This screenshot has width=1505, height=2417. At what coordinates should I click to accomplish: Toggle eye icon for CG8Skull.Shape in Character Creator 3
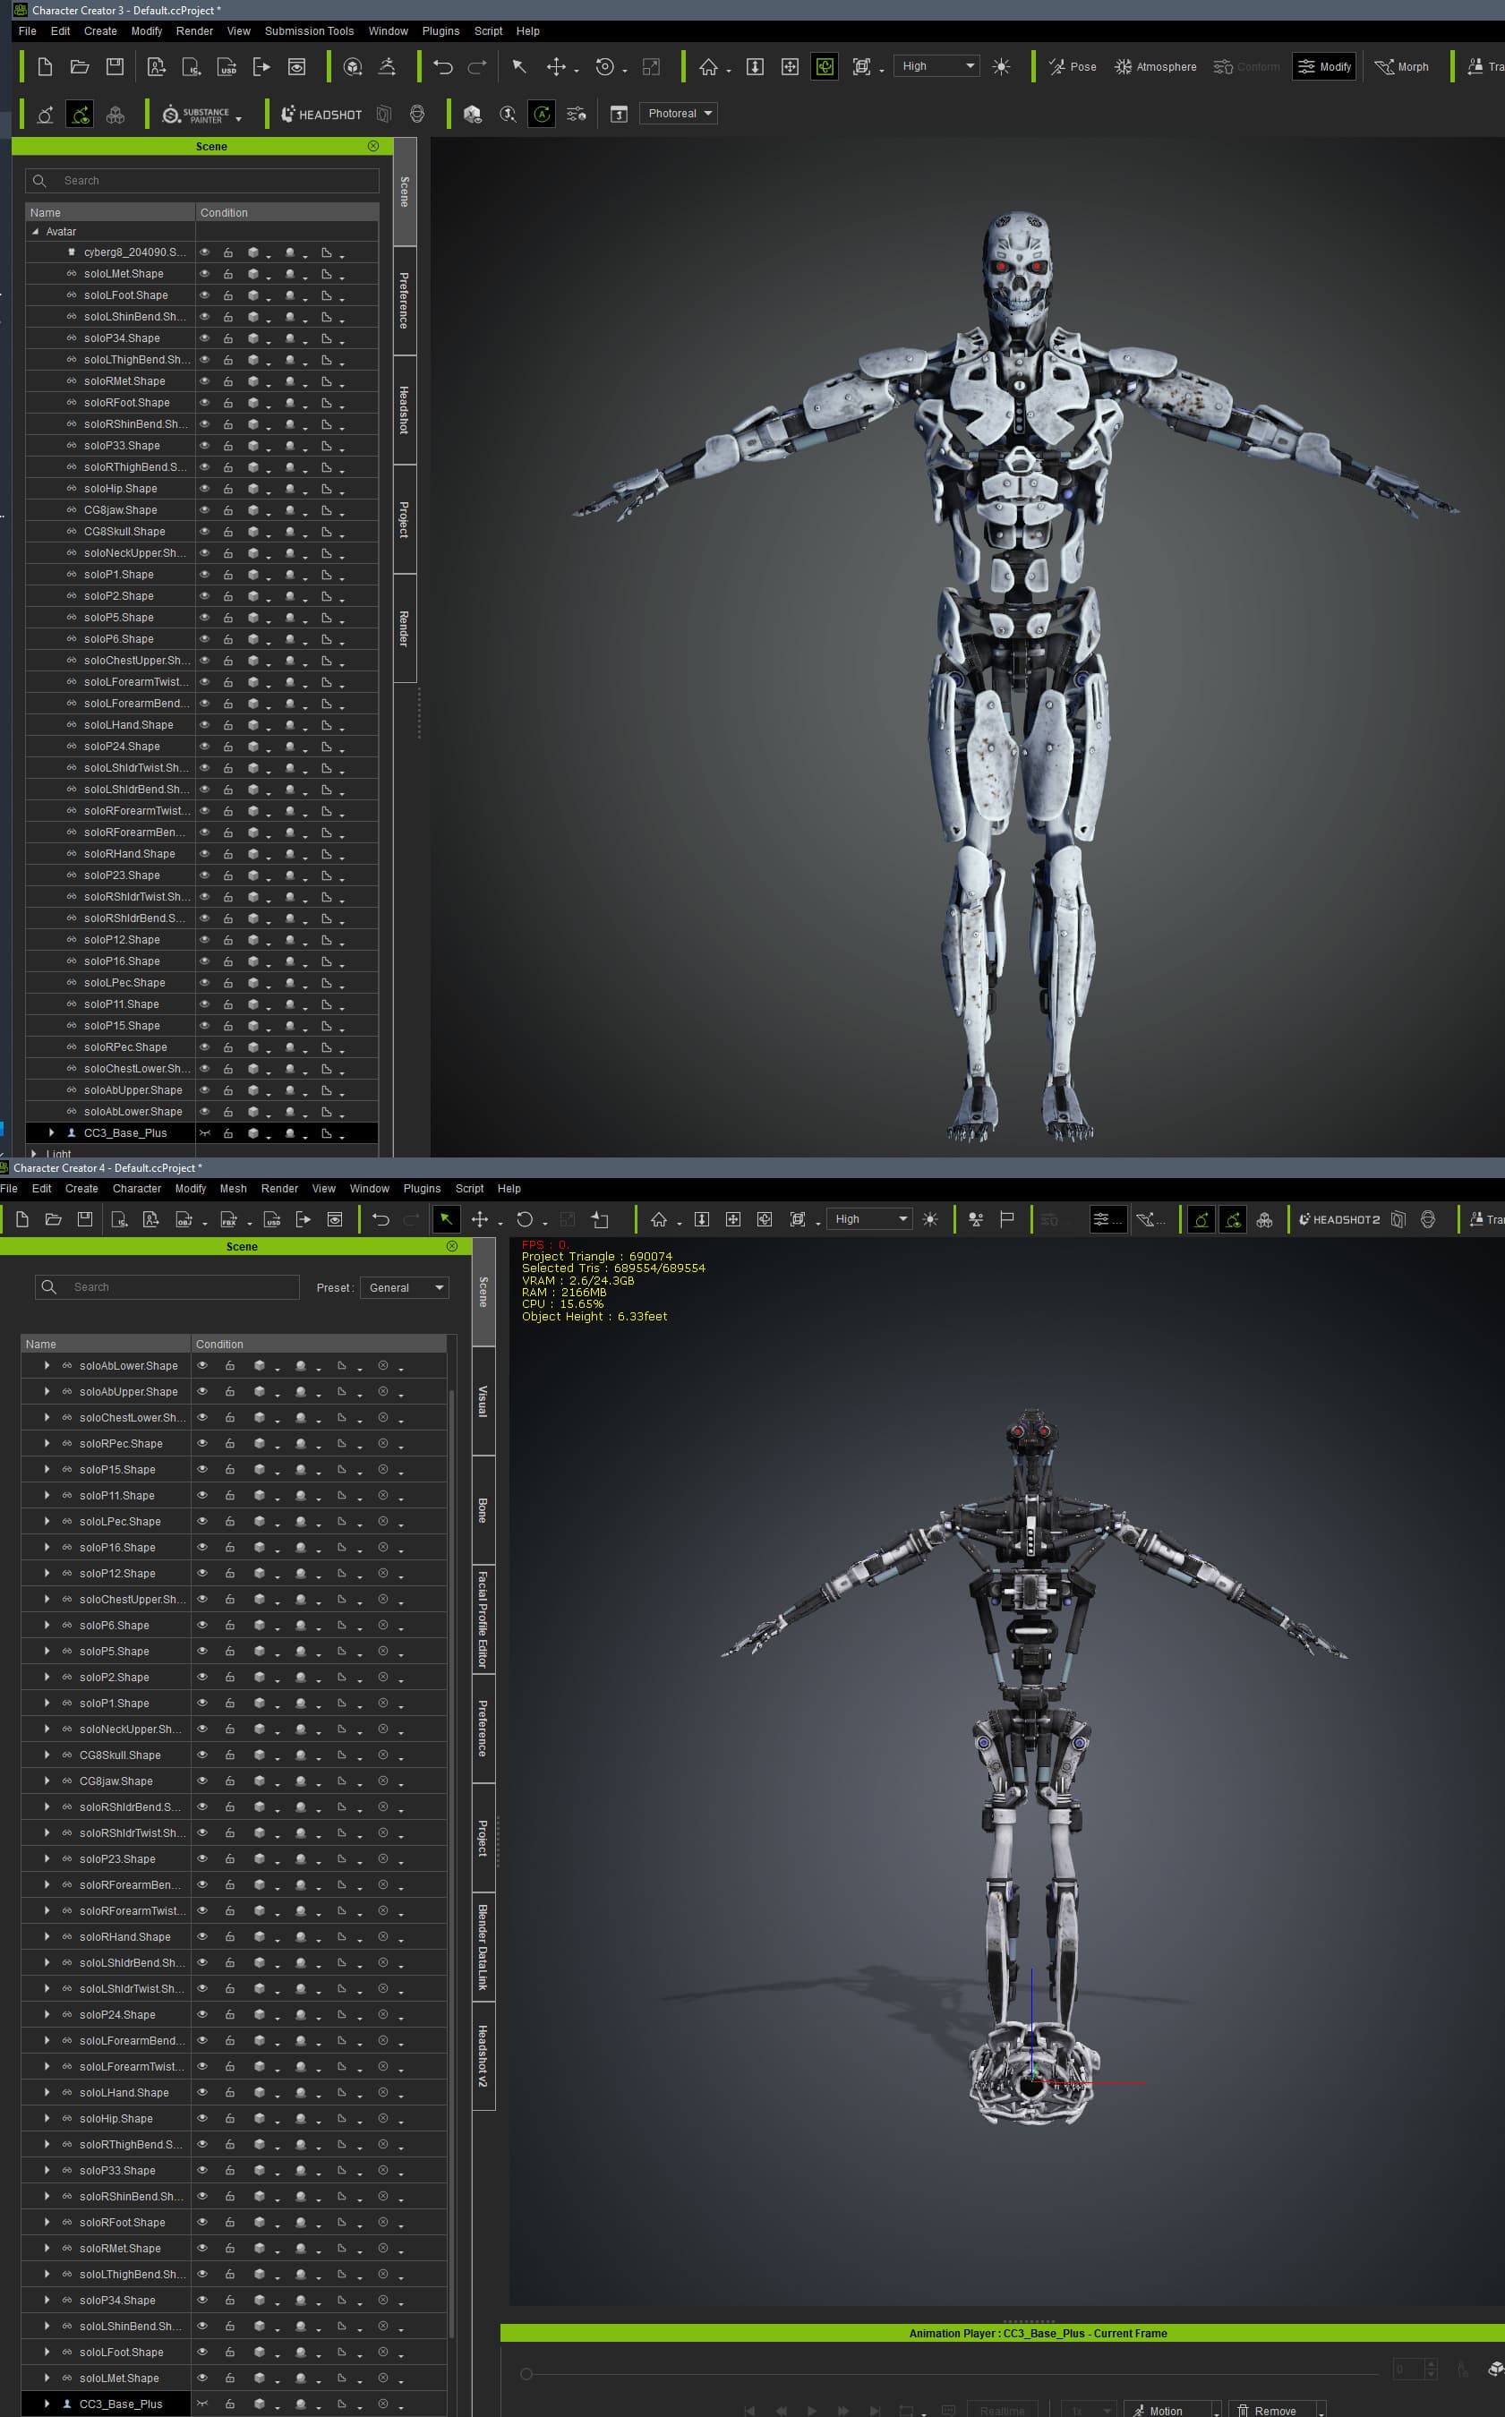coord(205,532)
